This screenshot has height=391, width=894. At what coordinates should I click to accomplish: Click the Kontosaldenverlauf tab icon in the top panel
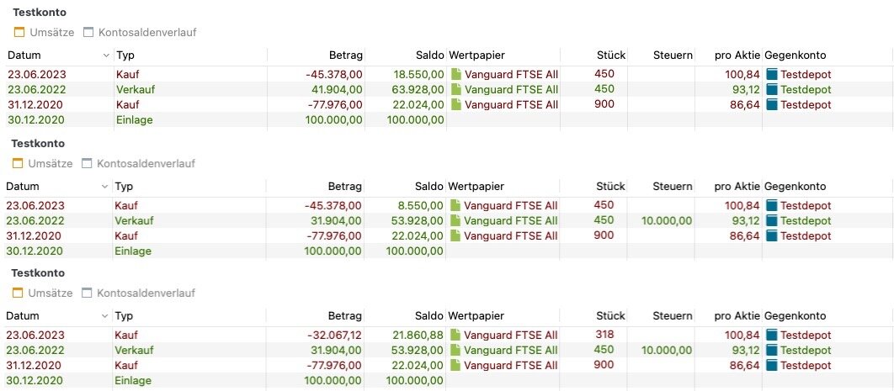[89, 33]
